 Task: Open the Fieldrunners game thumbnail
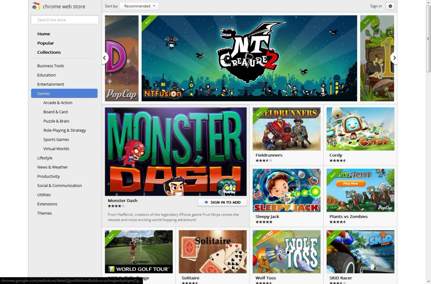coord(287,129)
